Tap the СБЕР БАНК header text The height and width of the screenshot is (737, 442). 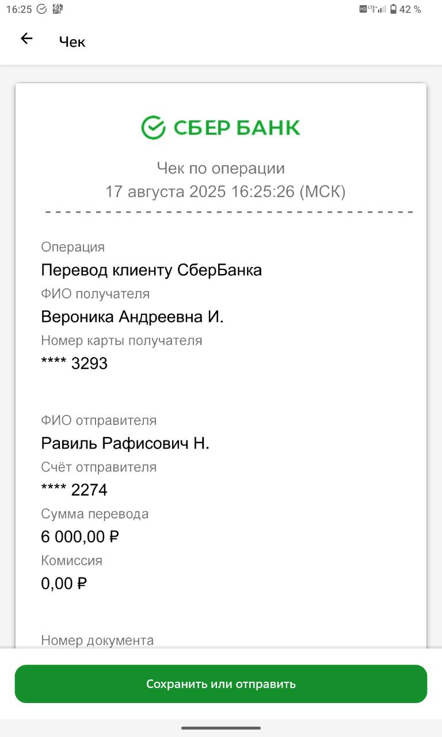pyautogui.click(x=237, y=127)
